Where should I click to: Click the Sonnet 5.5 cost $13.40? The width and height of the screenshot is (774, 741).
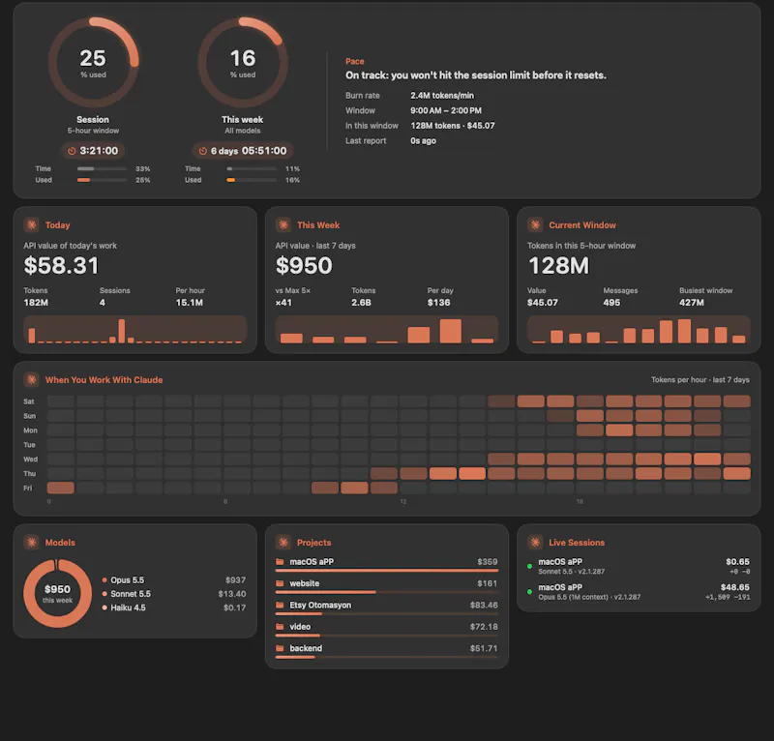232,594
